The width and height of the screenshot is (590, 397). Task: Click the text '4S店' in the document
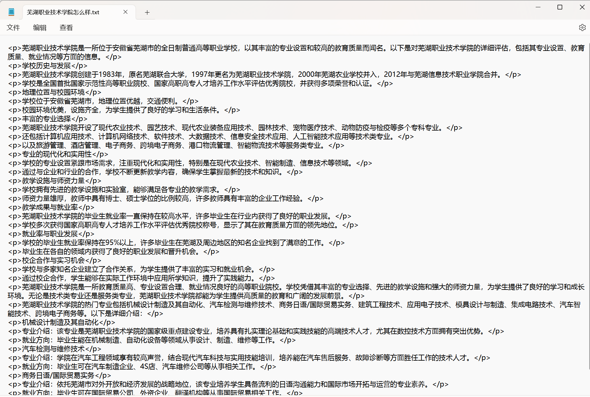(148, 367)
